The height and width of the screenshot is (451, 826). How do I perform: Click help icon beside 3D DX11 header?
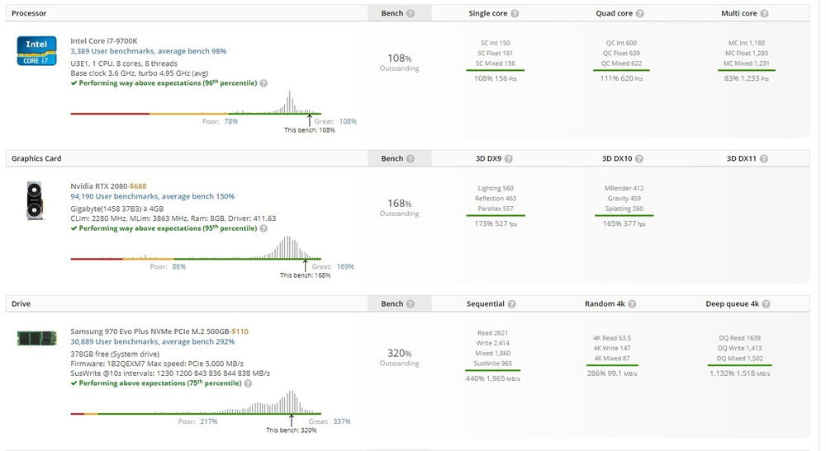click(x=765, y=159)
